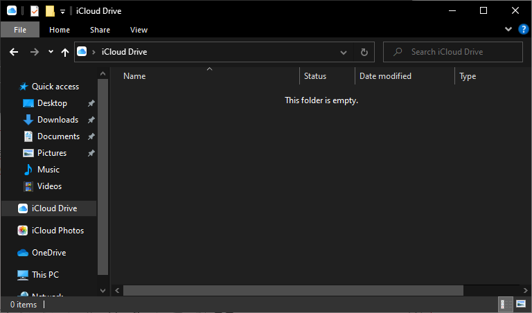
Task: Go up one level with the up arrow
Action: coord(65,52)
